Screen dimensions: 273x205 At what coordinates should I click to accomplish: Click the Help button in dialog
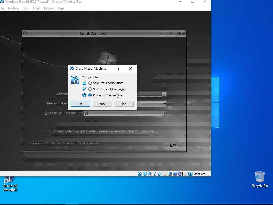coord(124,104)
